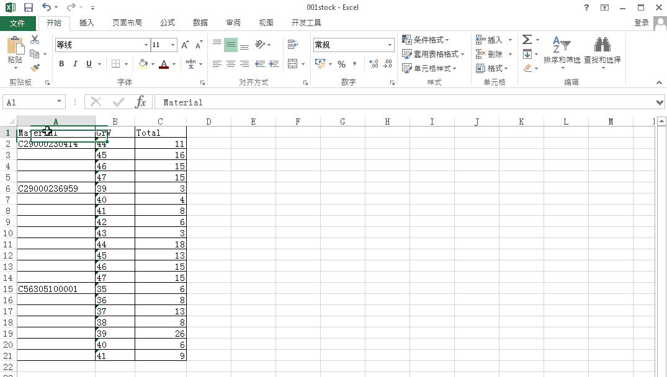Switch to 公式 Formulas tab
Viewport: 667px width, 377px height.
click(x=167, y=23)
